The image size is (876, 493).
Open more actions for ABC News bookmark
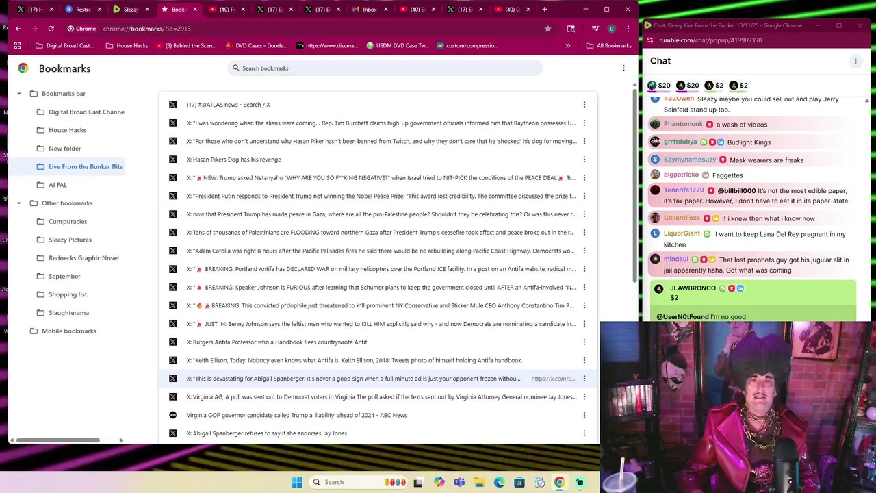[584, 415]
